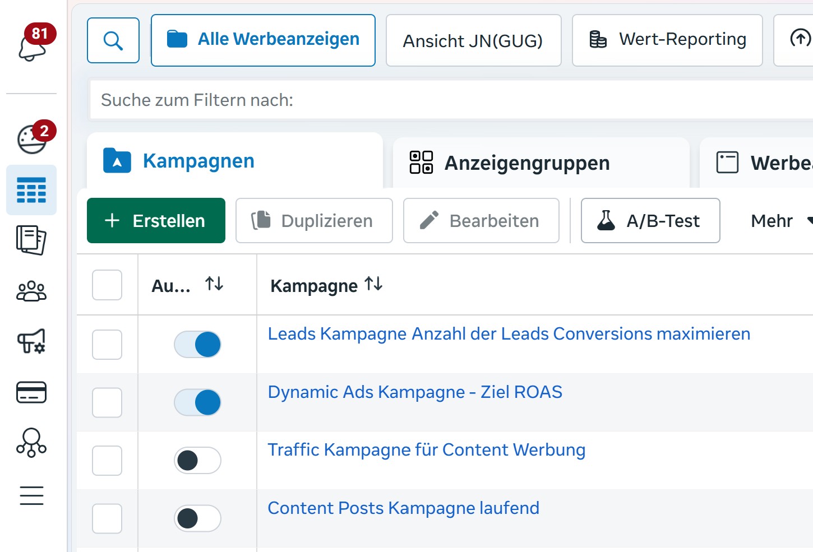Click into the Suche zum Filtern field
Image resolution: width=813 pixels, height=552 pixels.
(449, 100)
